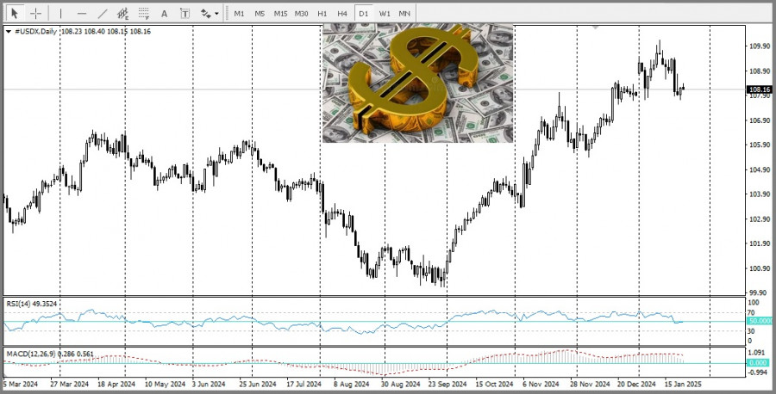Click the 102.90 price scale value
776x394 pixels.
(760, 219)
